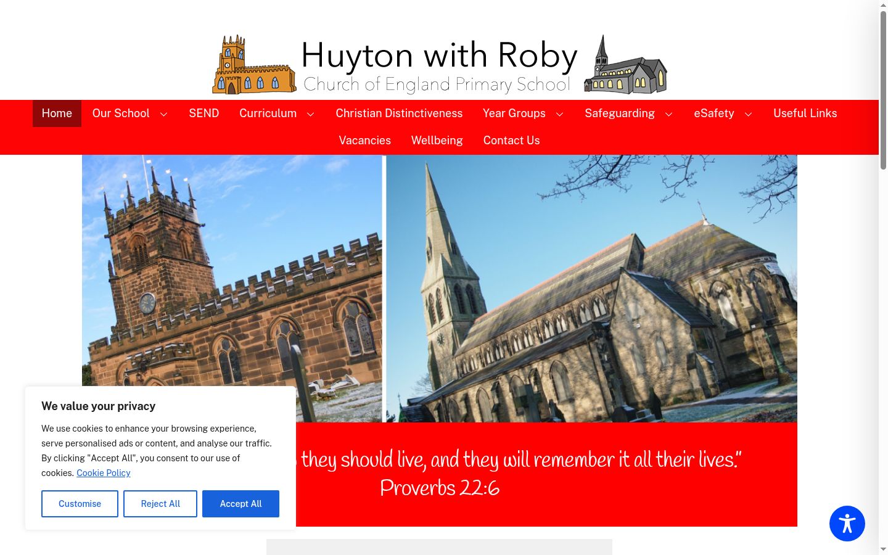Screen dimensions: 888x555
Task: Click the scrollbar up arrow
Action: tap(883, 5)
